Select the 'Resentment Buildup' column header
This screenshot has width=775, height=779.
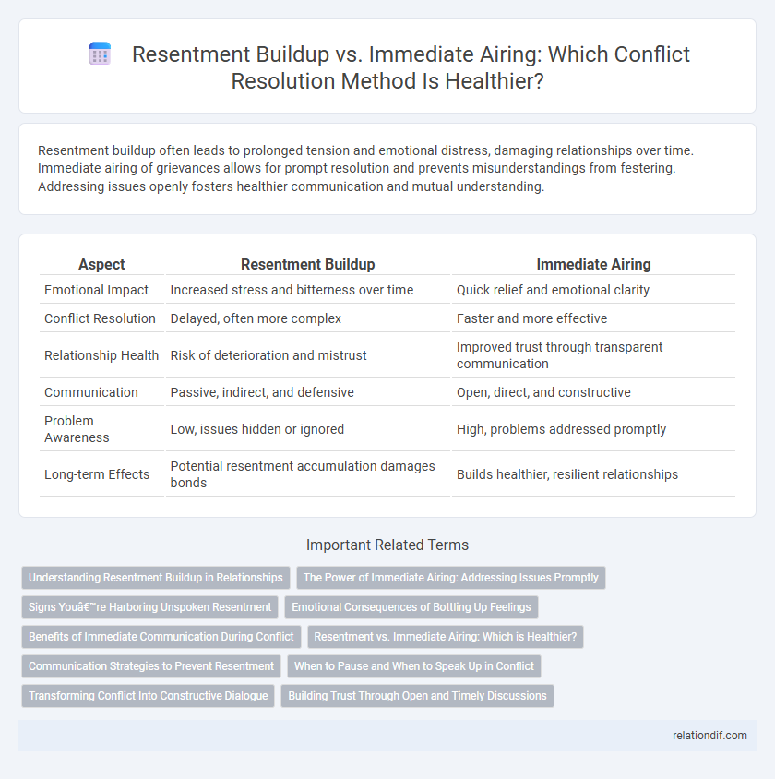click(x=308, y=264)
